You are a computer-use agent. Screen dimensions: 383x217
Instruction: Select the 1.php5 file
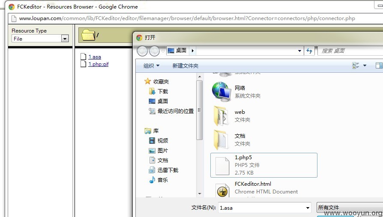[x=264, y=165]
